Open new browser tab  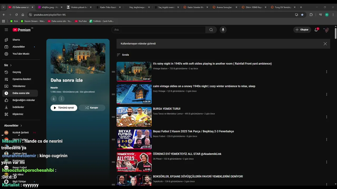point(301,7)
